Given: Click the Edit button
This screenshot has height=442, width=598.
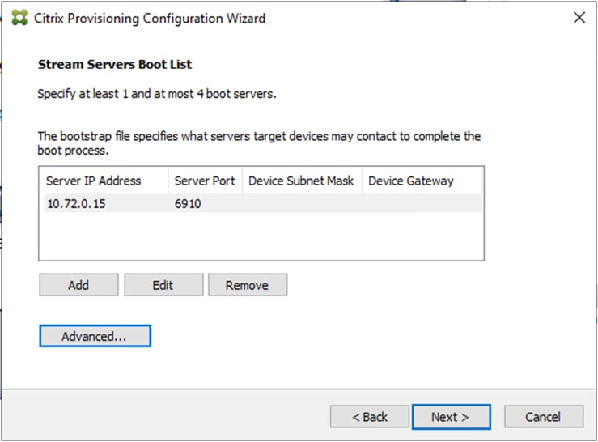Looking at the screenshot, I should [163, 285].
